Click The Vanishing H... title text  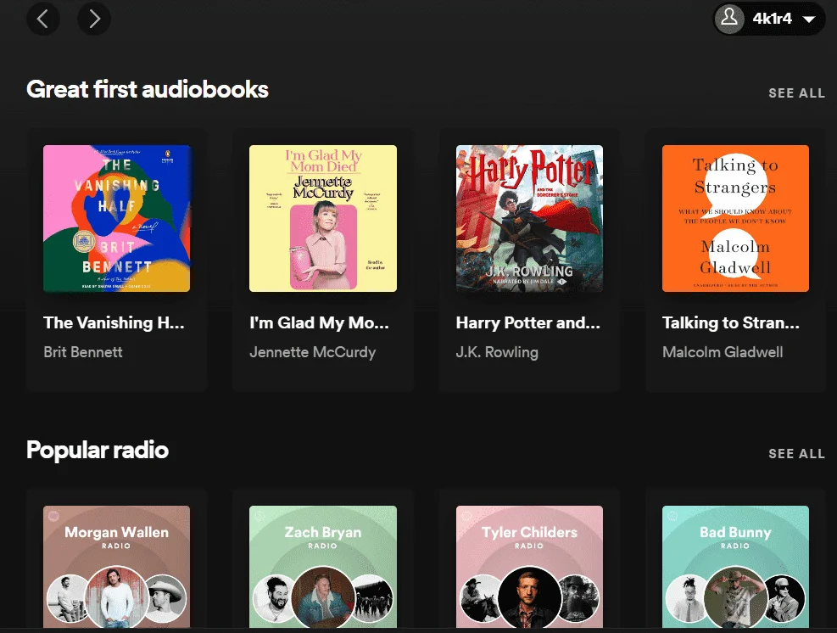pyautogui.click(x=114, y=322)
